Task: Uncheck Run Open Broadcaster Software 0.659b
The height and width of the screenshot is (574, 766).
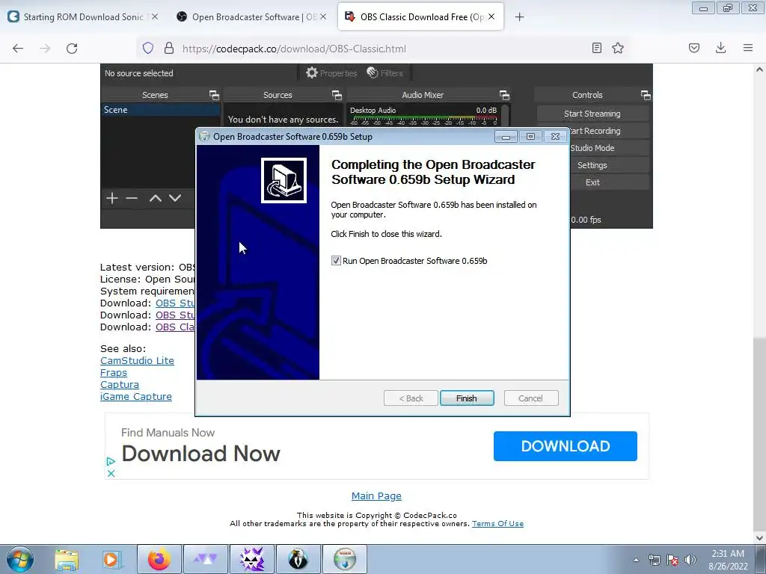Action: pos(336,261)
